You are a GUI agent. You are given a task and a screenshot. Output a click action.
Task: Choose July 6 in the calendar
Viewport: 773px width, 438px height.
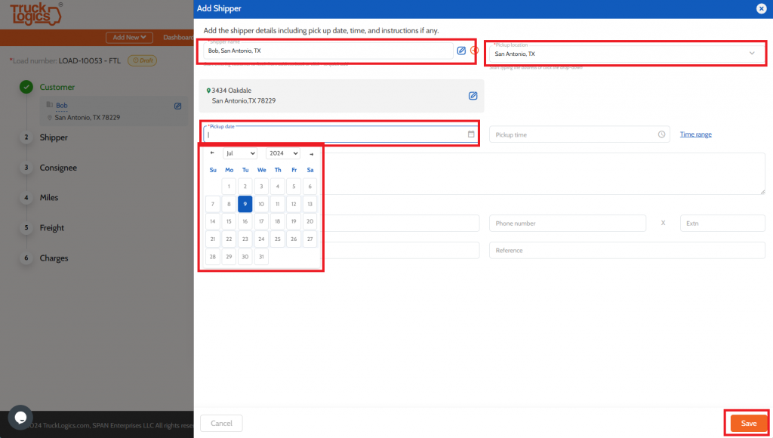coord(310,187)
